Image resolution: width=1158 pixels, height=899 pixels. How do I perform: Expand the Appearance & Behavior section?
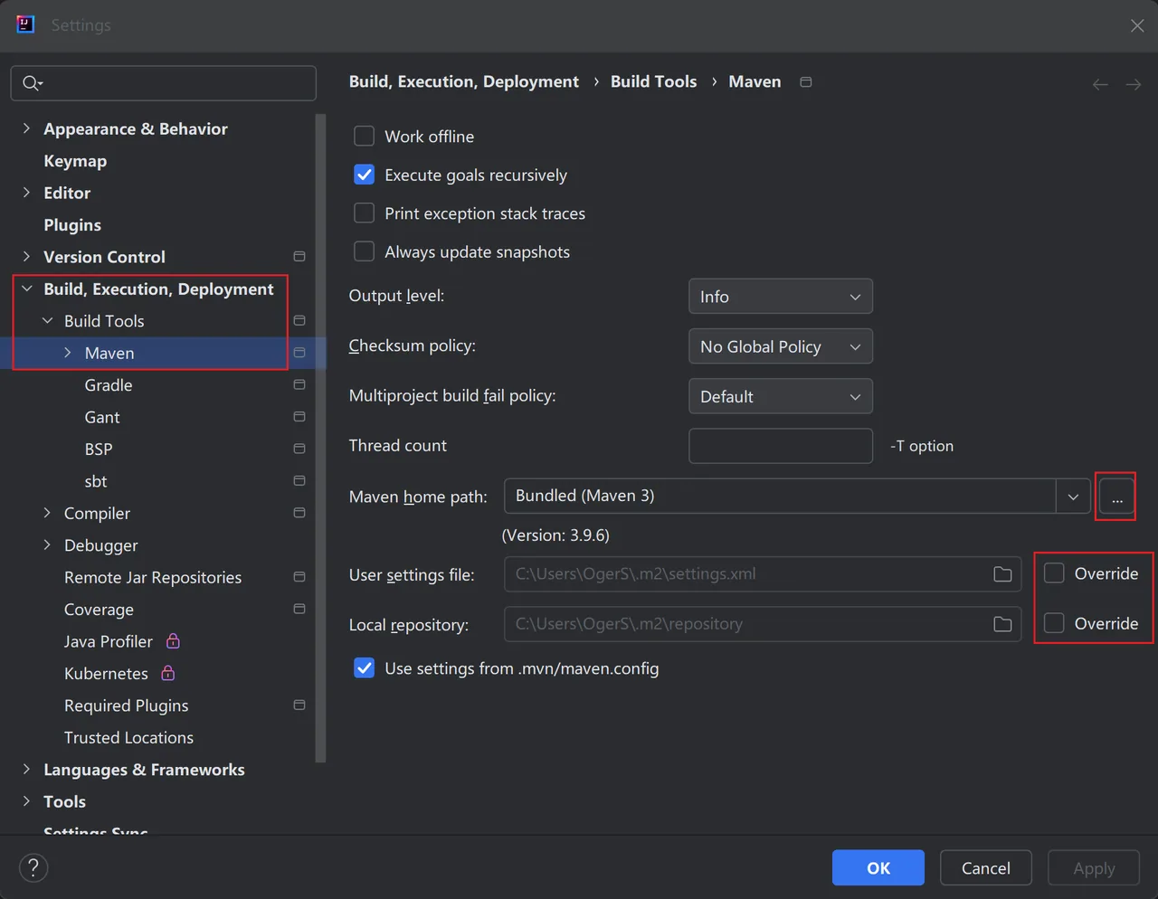[x=26, y=128]
